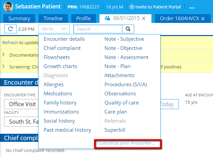The image size is (213, 157).
Task: Click in the Search input field
Action: pos(97,29)
